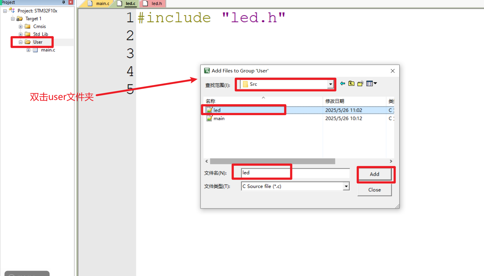Click the Add button

coord(375,174)
